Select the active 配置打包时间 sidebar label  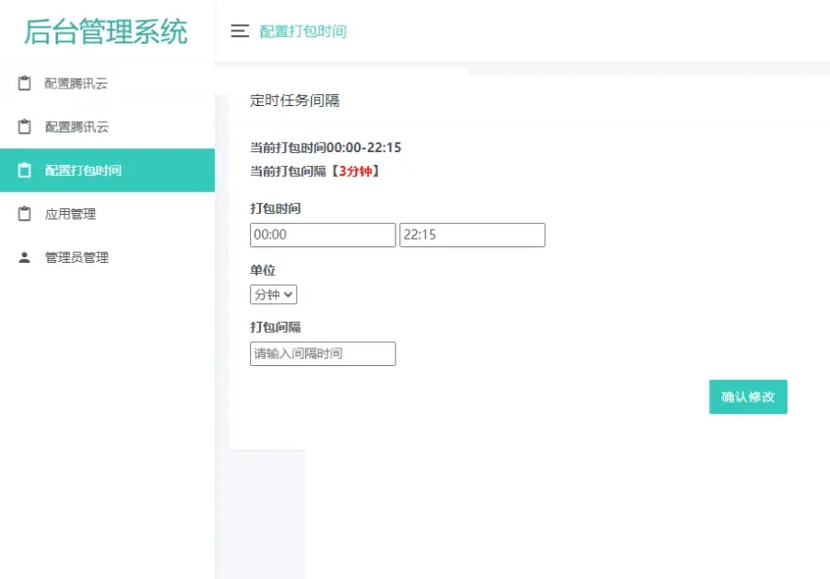[x=83, y=171]
